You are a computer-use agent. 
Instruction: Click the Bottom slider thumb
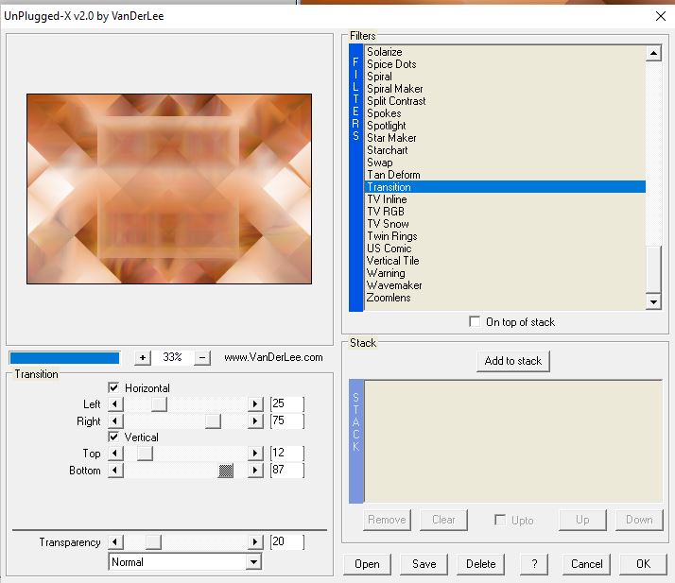pos(226,471)
